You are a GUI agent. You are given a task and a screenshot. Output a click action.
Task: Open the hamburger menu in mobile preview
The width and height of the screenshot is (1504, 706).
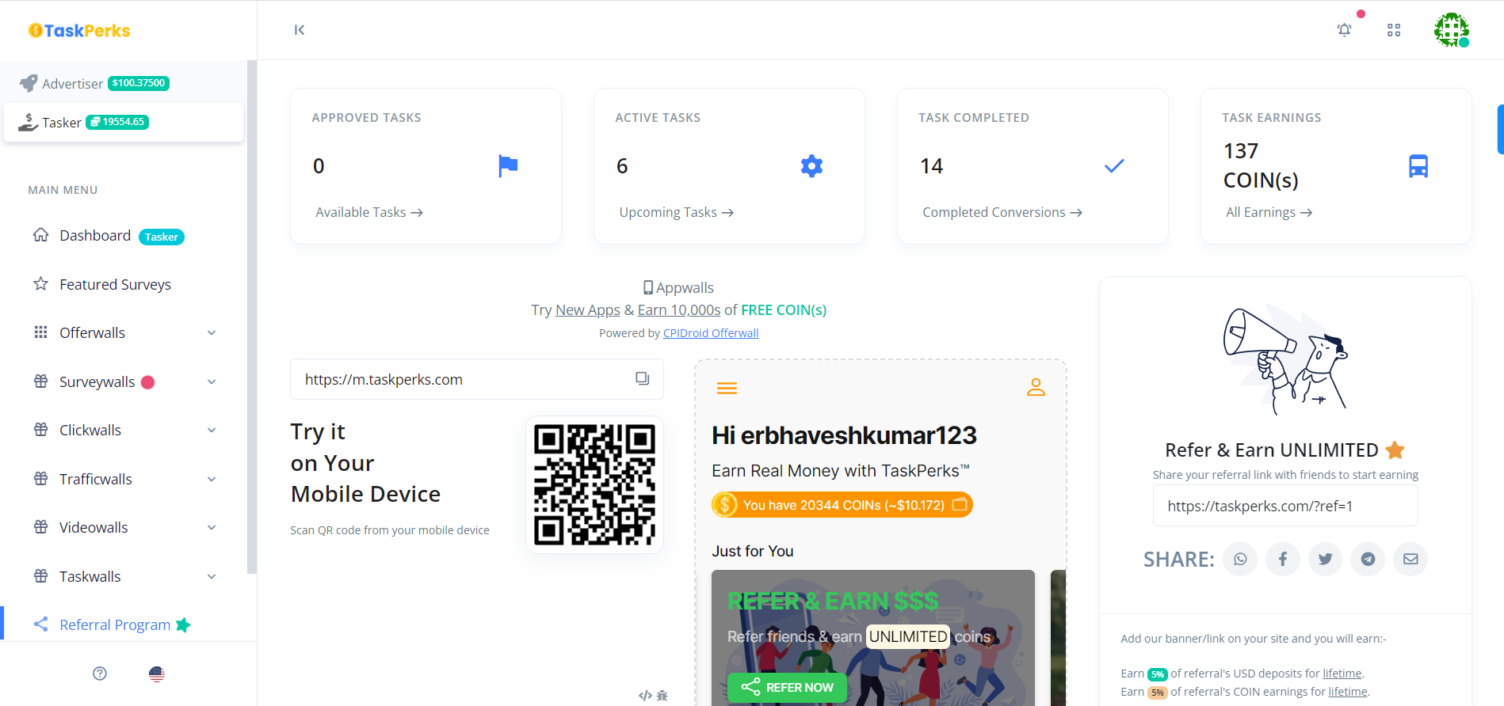[x=727, y=388]
